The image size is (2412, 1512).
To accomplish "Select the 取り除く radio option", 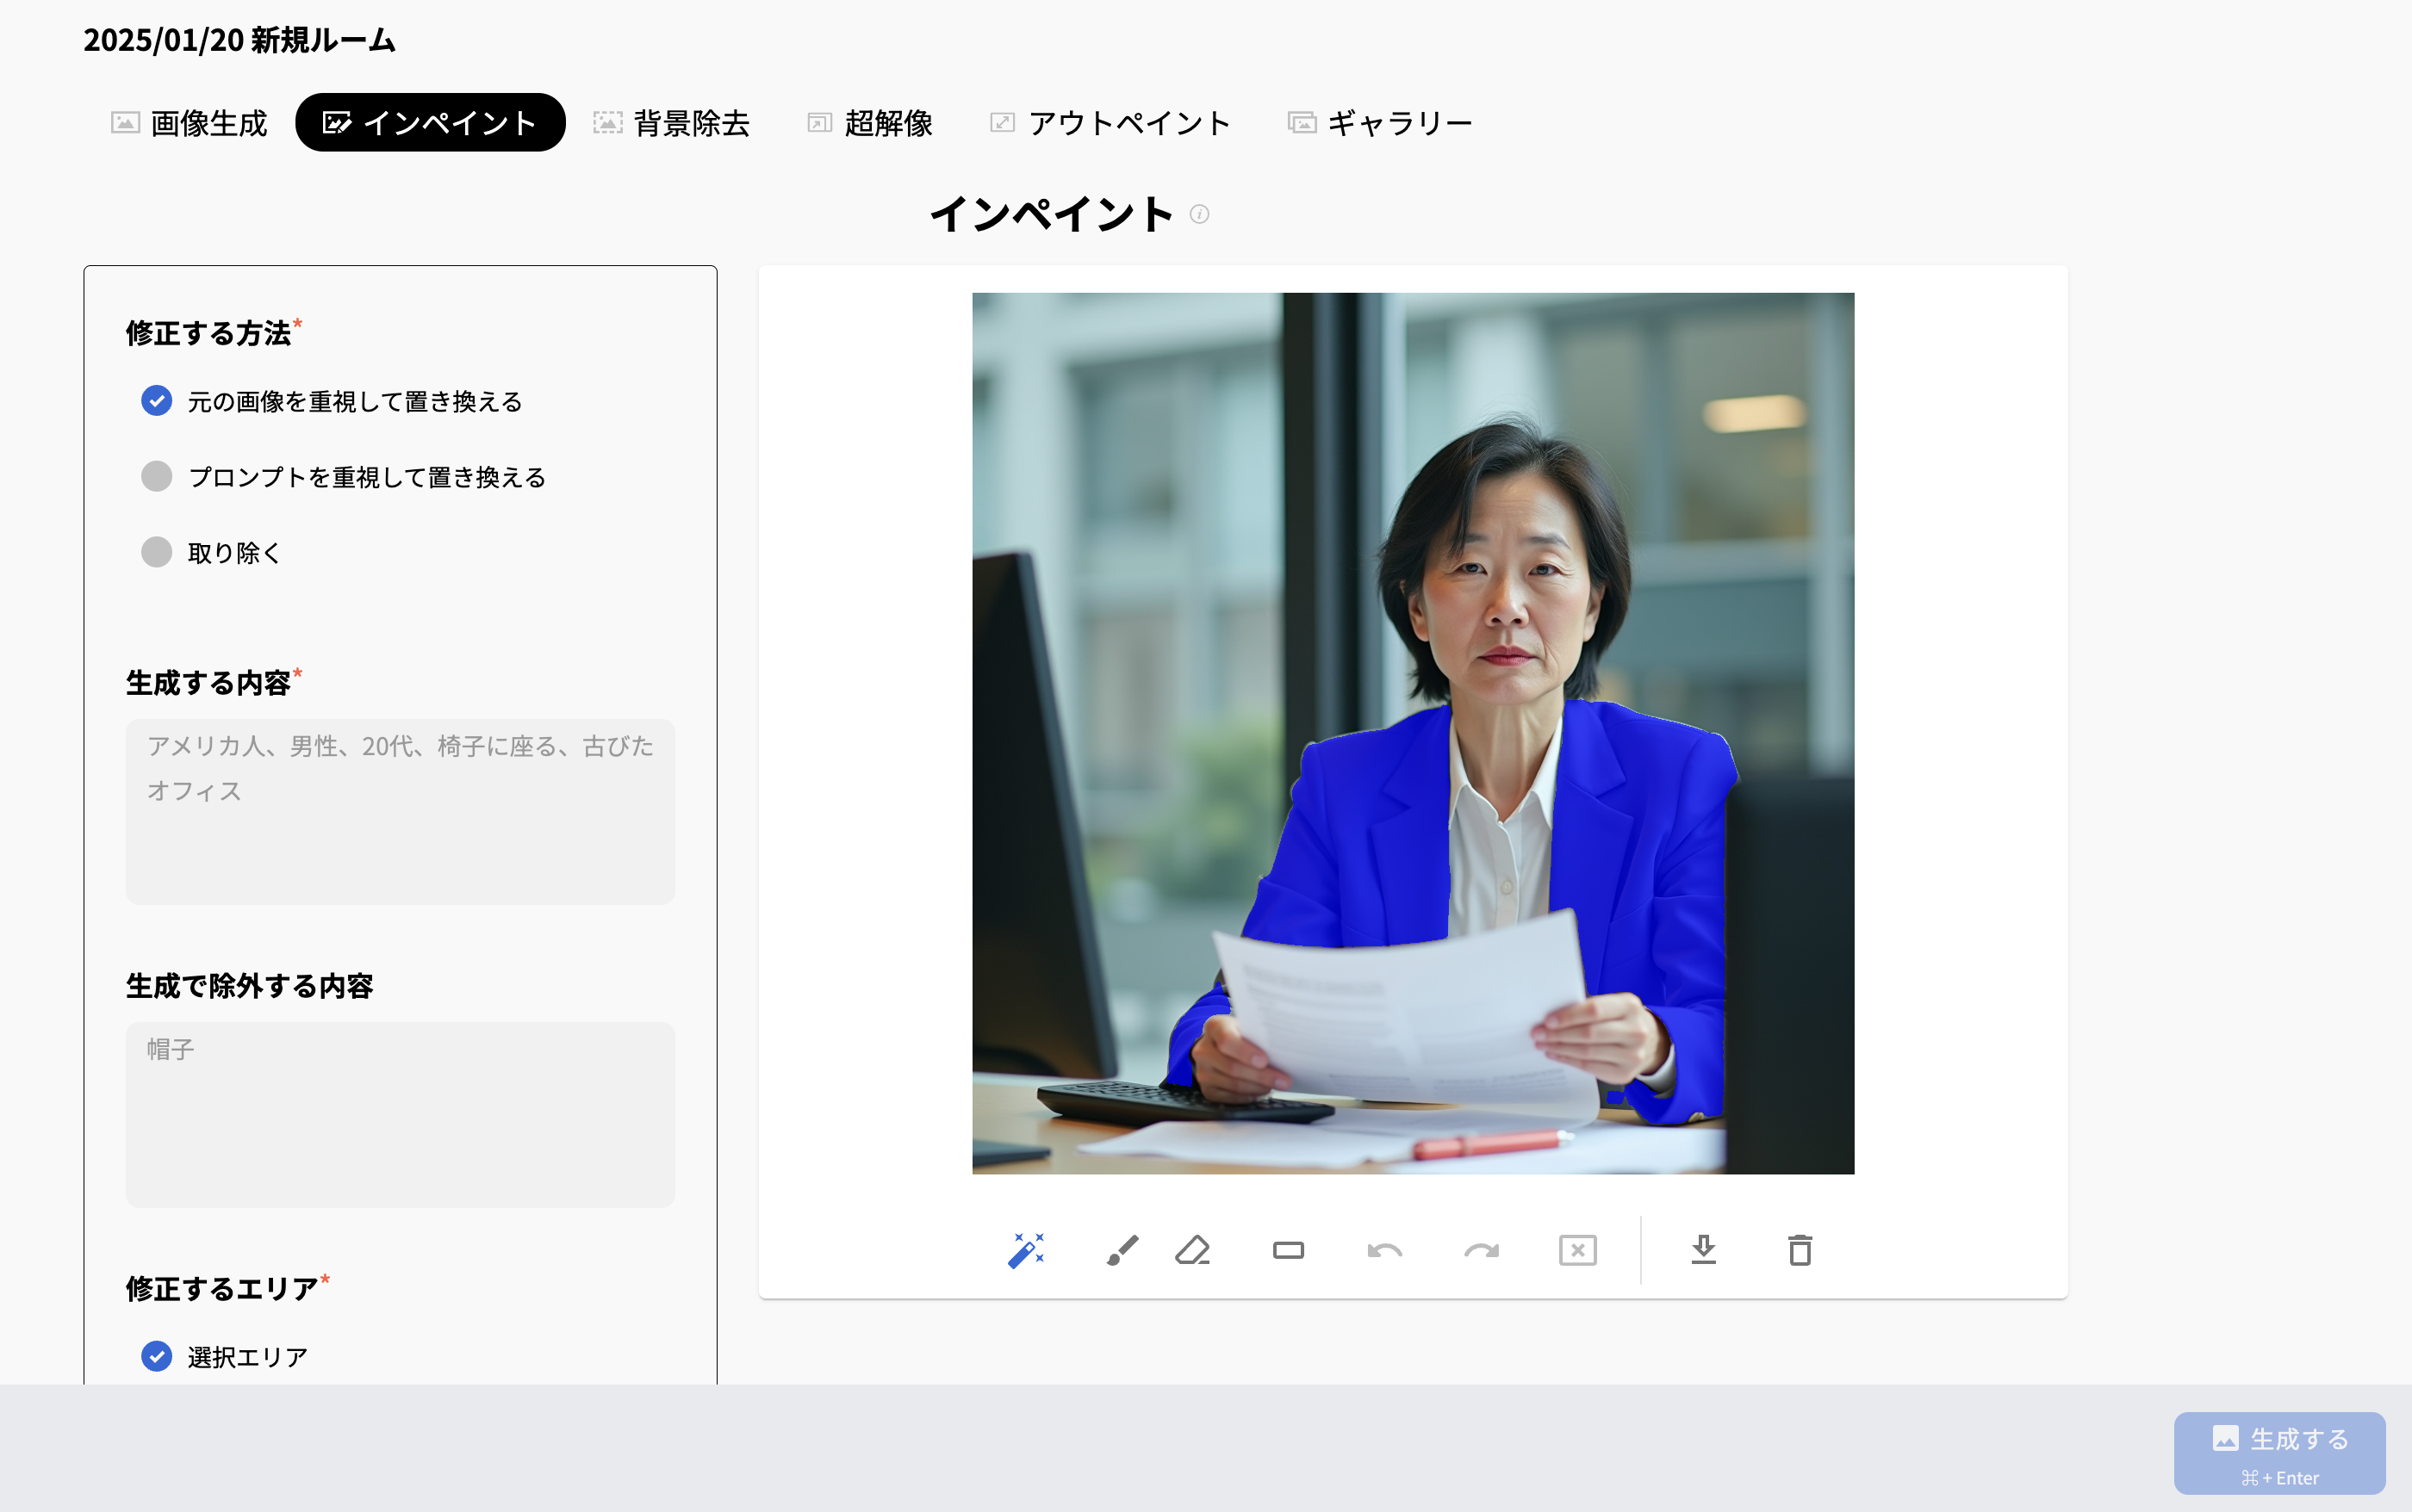I will [x=156, y=552].
